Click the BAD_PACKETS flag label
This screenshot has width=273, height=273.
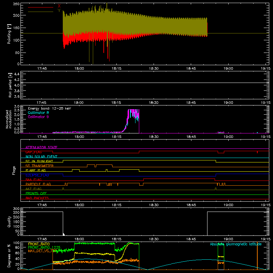click(x=37, y=198)
